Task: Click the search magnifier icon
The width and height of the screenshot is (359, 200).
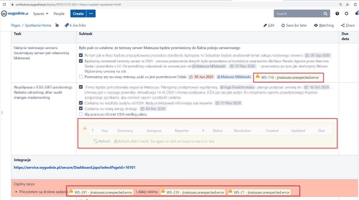Action: pyautogui.click(x=325, y=14)
